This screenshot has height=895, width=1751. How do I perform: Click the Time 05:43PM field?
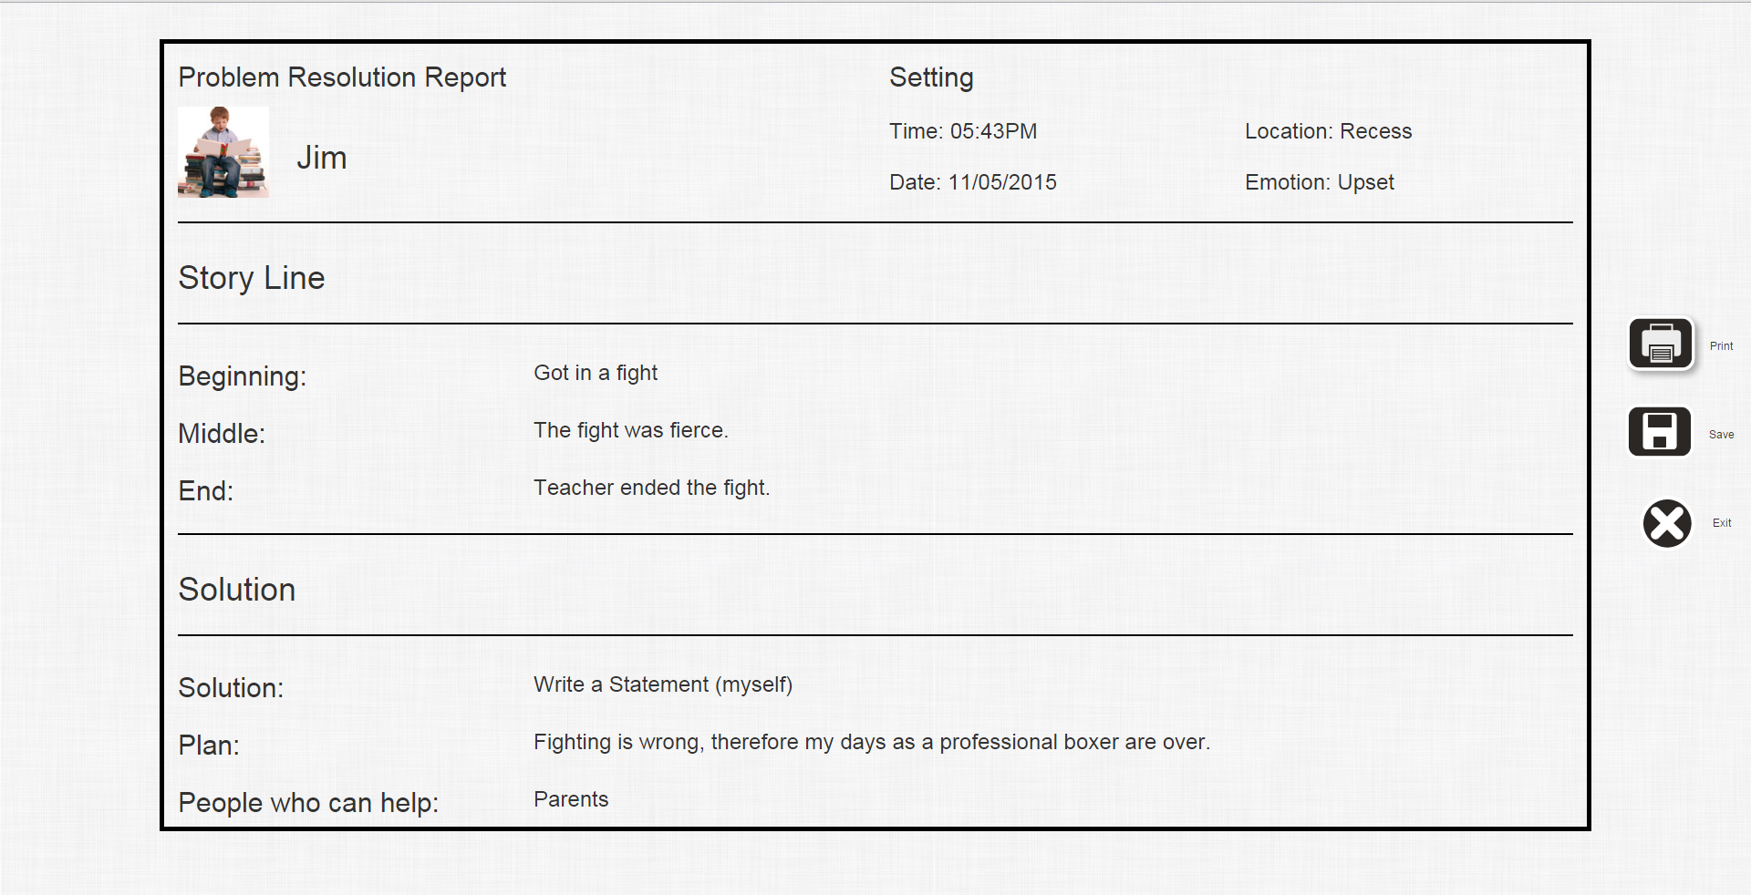[x=963, y=131]
